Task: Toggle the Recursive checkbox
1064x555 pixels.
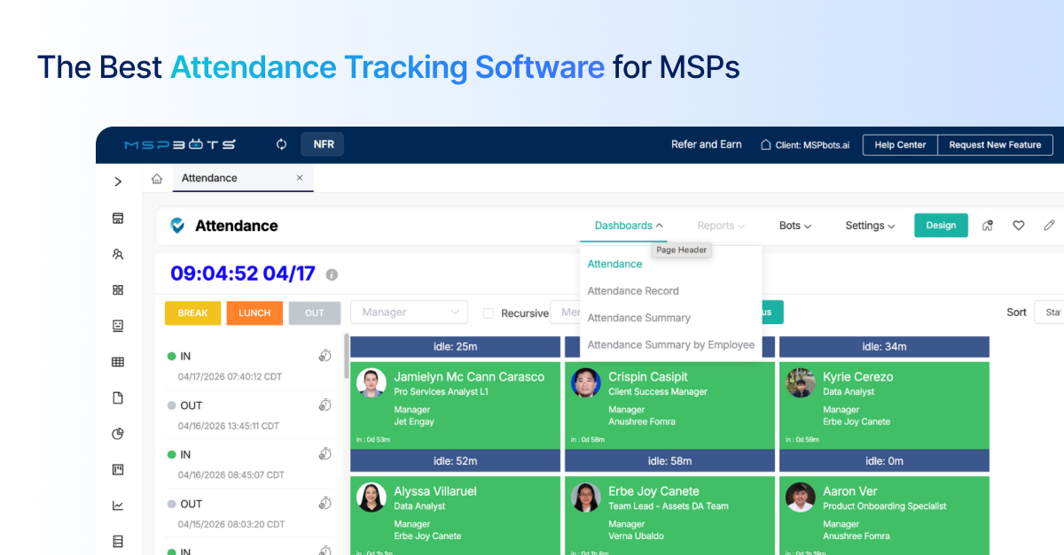Action: point(488,313)
